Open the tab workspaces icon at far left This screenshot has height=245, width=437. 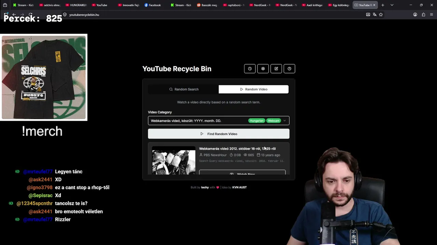coord(5,5)
